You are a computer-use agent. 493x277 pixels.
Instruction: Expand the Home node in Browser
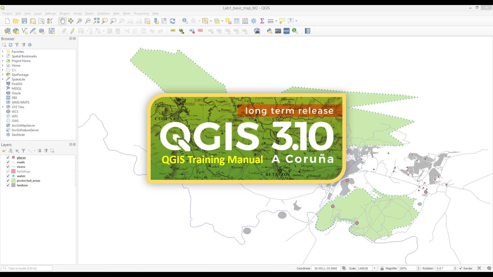click(3, 65)
